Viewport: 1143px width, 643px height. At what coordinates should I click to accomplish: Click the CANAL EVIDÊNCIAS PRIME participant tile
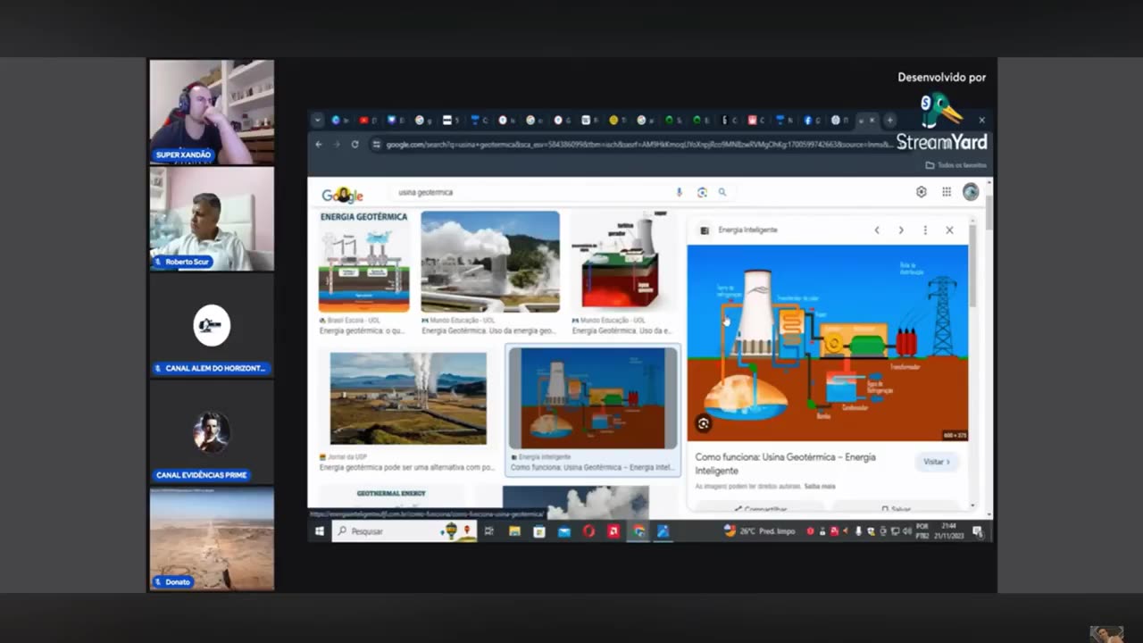point(212,431)
